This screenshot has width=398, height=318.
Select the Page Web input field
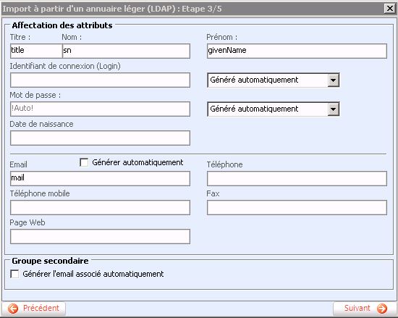(100, 236)
